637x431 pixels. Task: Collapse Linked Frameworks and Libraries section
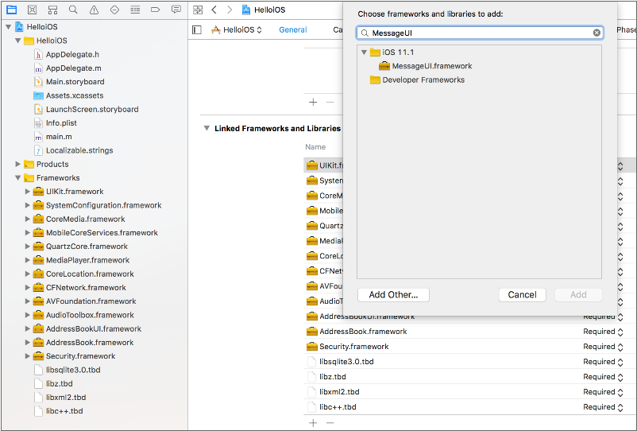coord(206,128)
